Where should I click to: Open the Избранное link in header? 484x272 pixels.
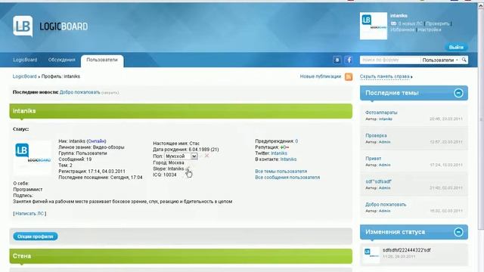coord(402,29)
